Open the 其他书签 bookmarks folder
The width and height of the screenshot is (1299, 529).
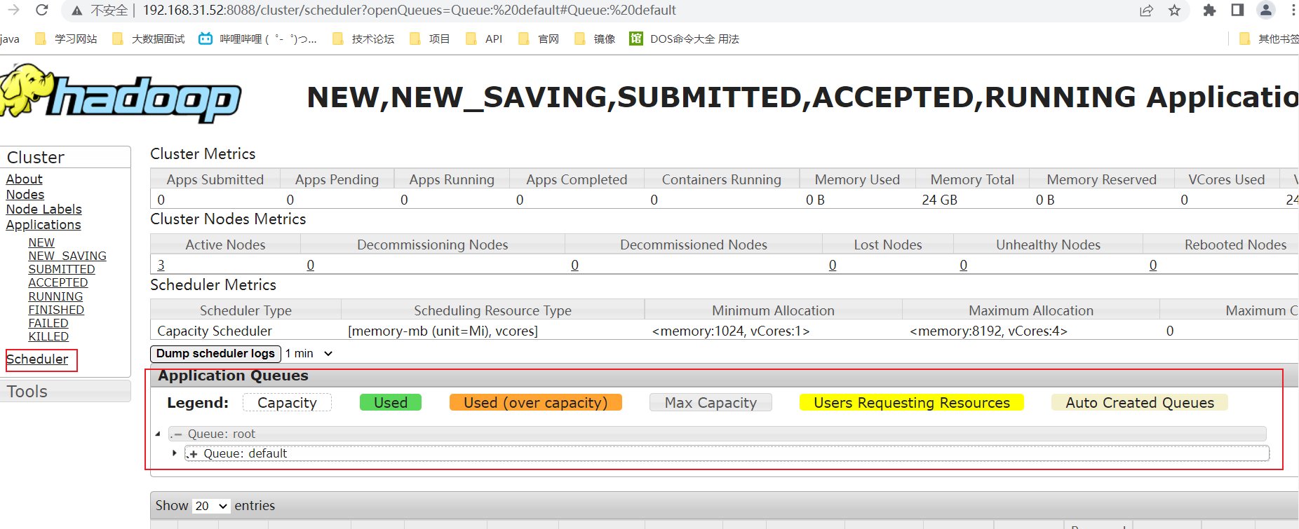(x=1269, y=39)
